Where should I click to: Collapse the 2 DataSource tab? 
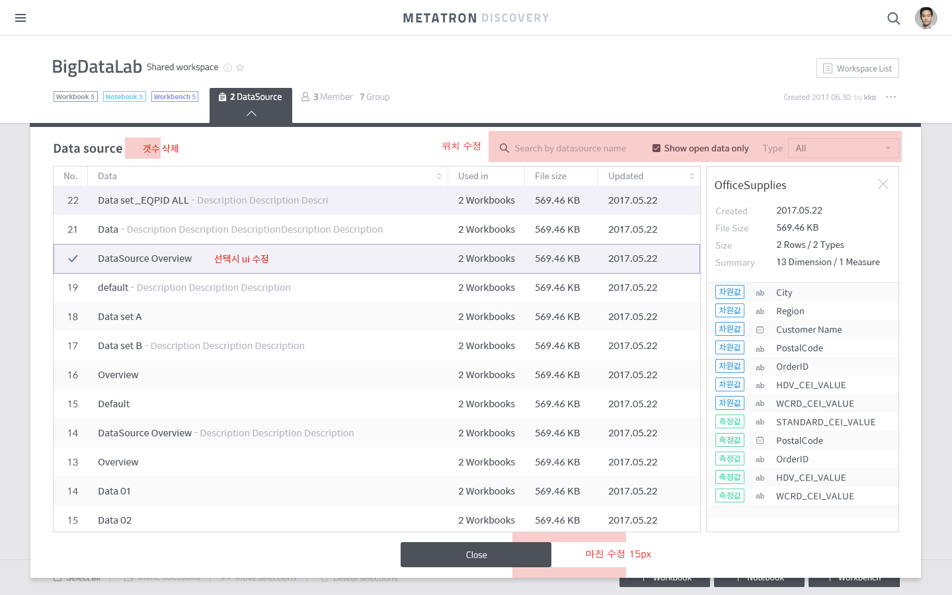[x=251, y=105]
